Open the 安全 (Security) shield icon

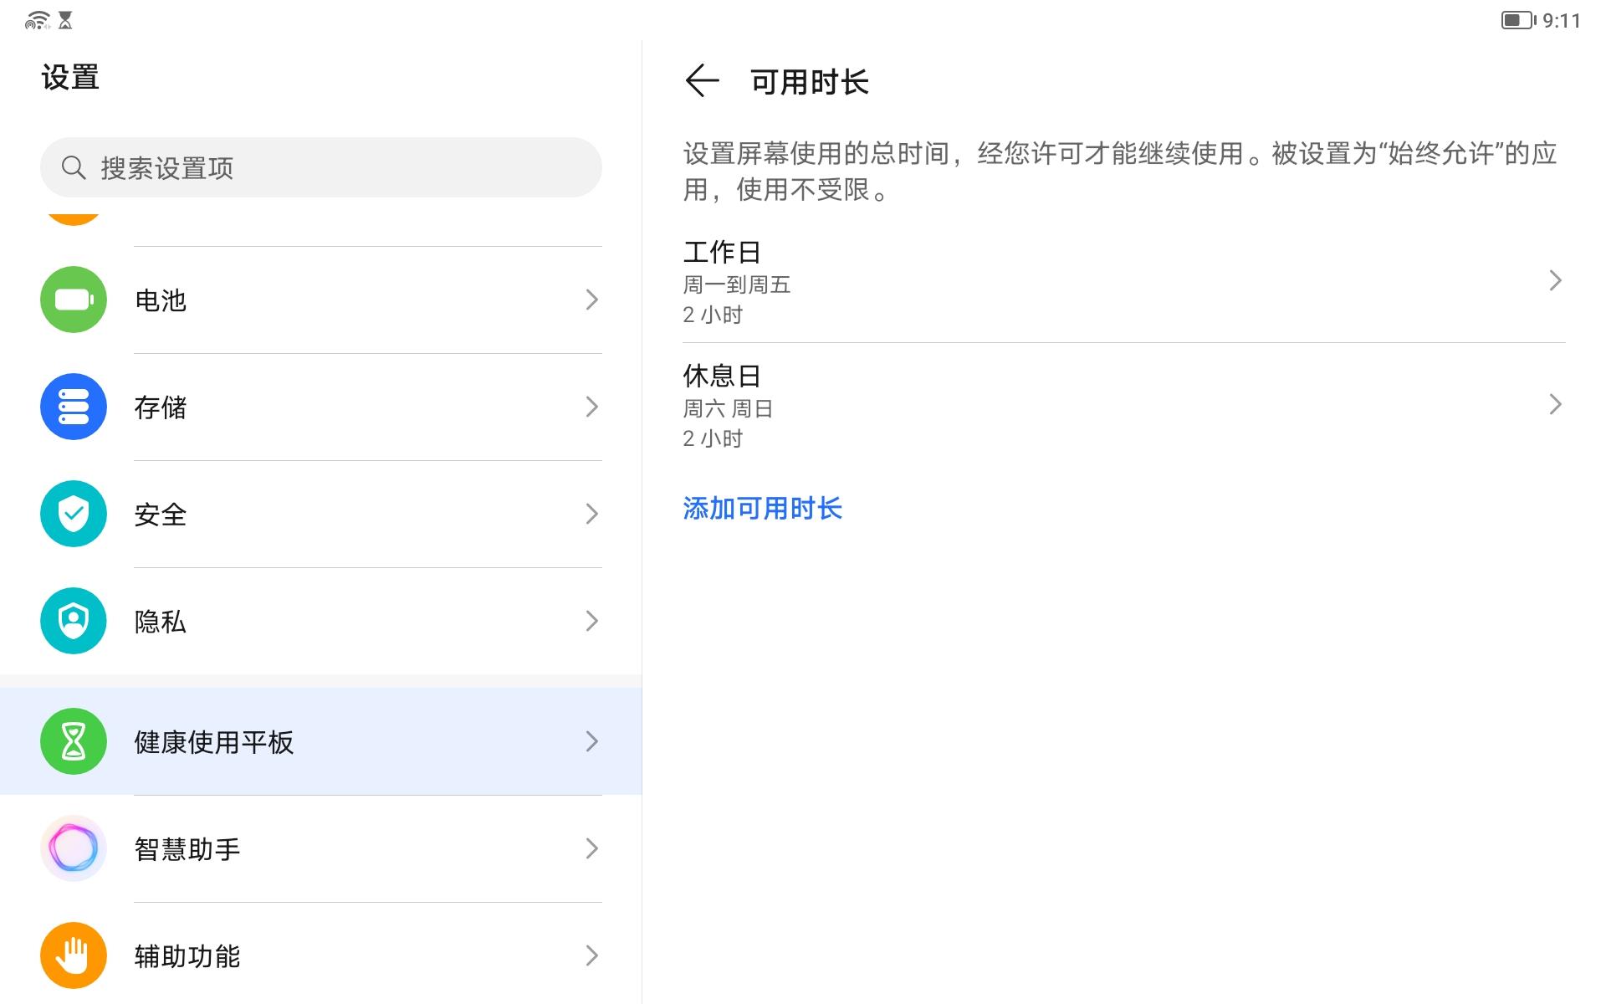click(x=73, y=515)
